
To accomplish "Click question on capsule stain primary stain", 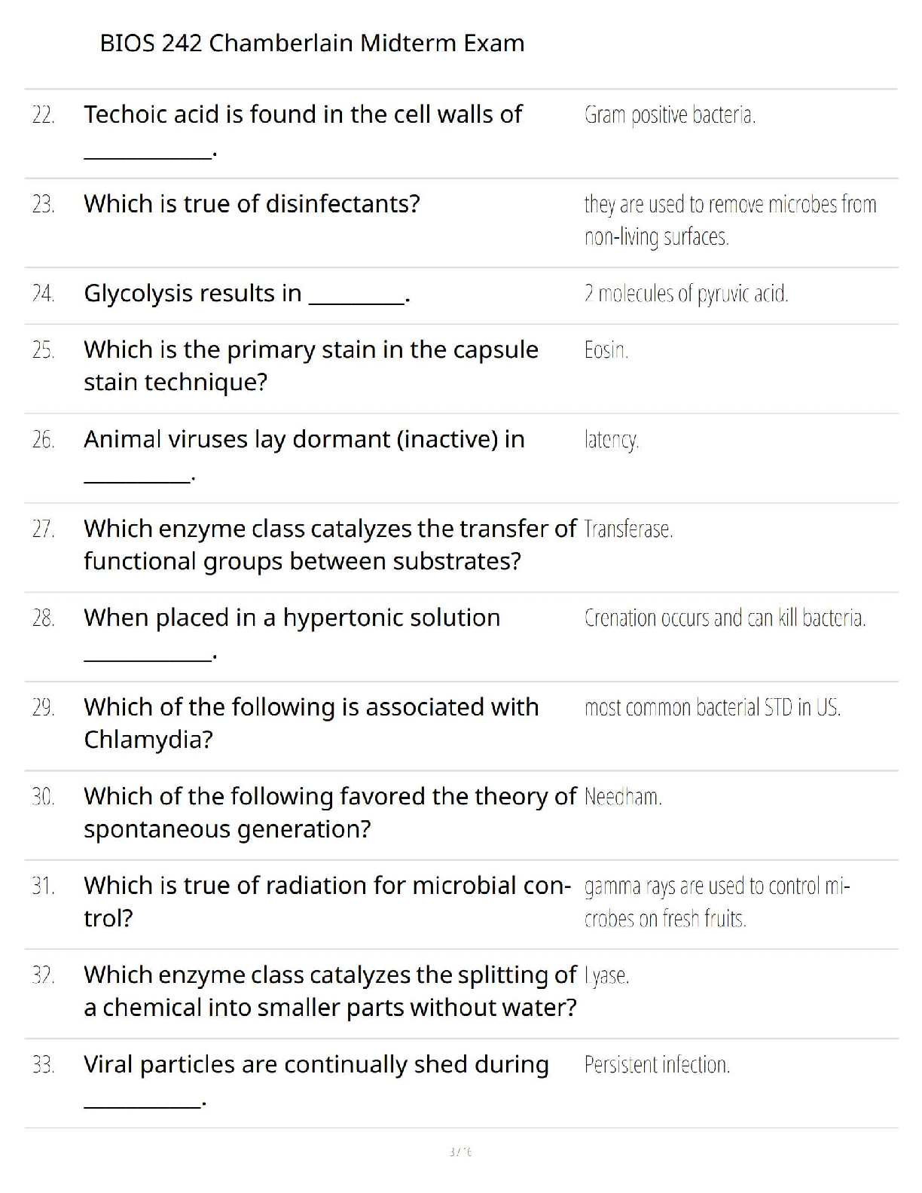I will click(x=310, y=365).
